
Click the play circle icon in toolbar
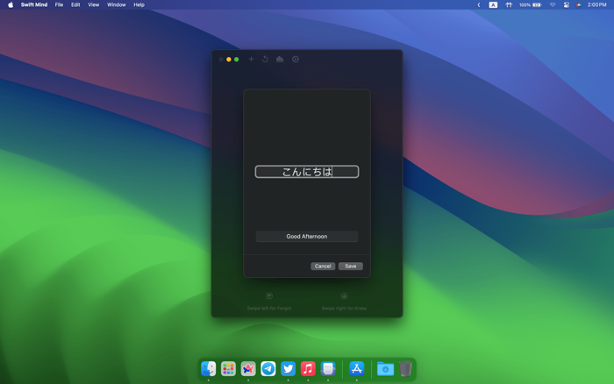pos(296,59)
